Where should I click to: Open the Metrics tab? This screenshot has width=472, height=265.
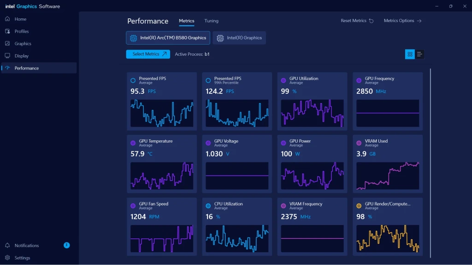(187, 21)
